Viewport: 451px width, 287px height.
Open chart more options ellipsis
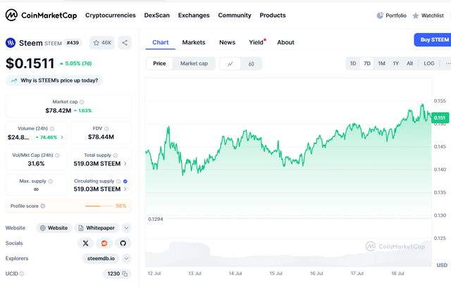tap(448, 63)
